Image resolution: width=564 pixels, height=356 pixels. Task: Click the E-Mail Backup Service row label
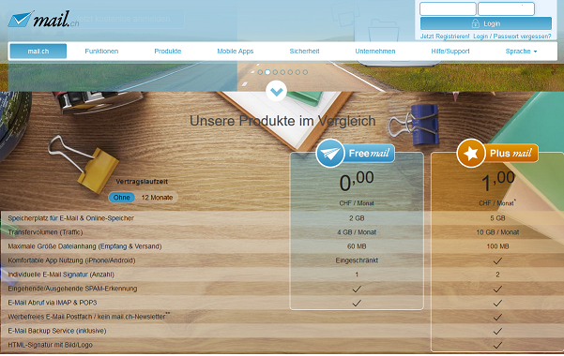pos(57,331)
